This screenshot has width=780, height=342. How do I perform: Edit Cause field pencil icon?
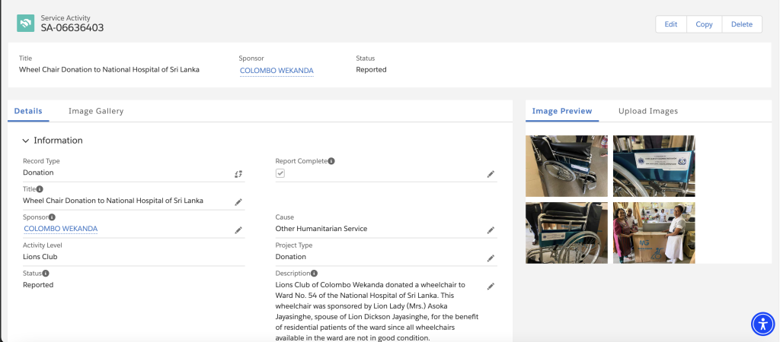click(491, 230)
